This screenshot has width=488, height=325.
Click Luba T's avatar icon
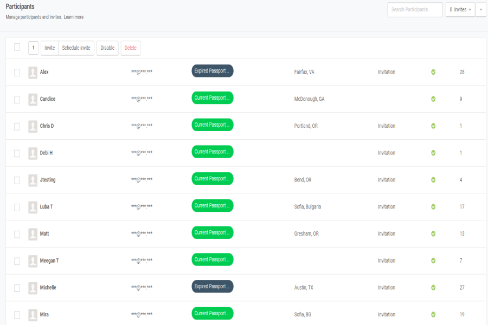click(33, 207)
